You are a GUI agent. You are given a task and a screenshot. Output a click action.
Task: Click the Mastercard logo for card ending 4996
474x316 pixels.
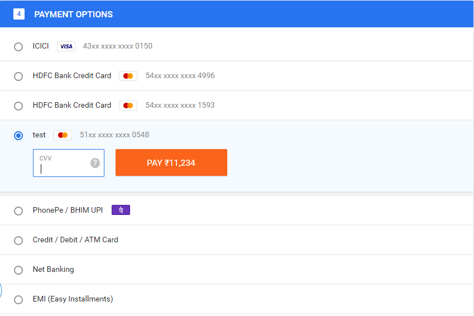(128, 76)
